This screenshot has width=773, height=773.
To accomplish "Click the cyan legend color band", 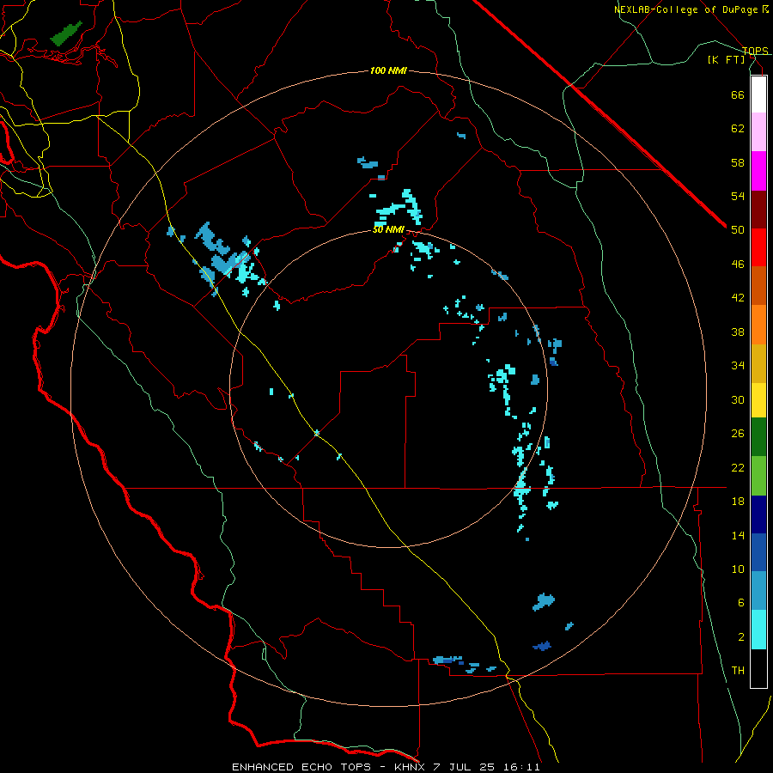I will pyautogui.click(x=758, y=630).
